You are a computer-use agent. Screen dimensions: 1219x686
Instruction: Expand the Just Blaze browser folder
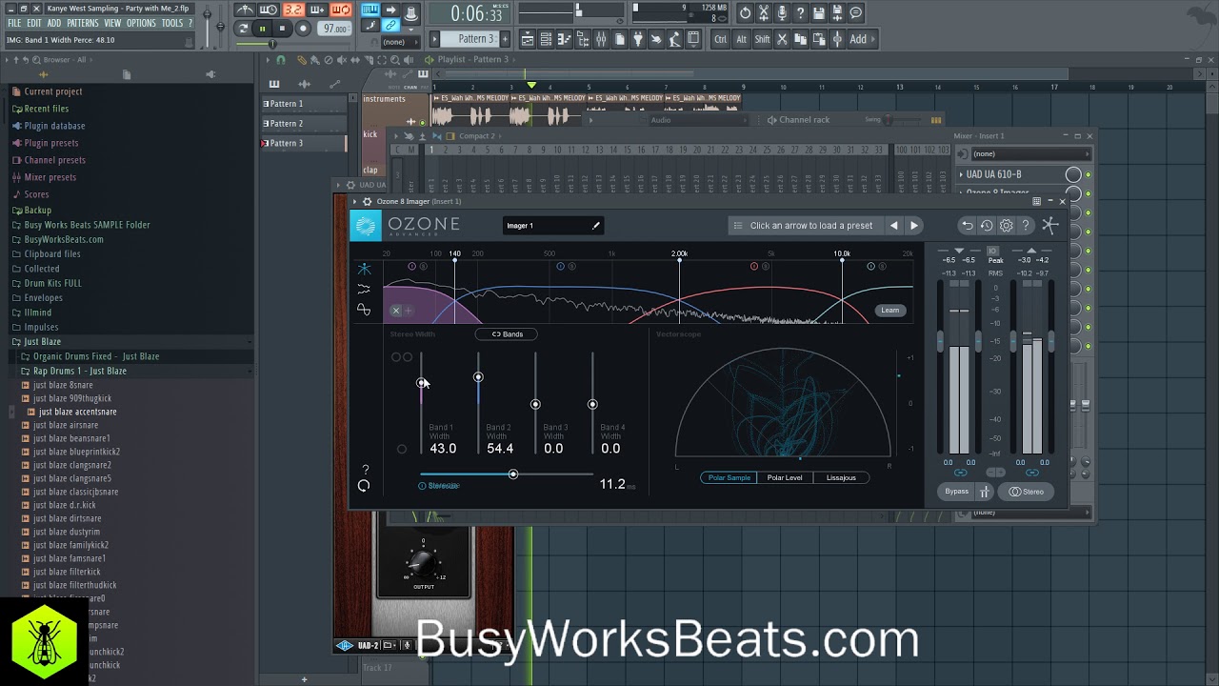point(43,341)
